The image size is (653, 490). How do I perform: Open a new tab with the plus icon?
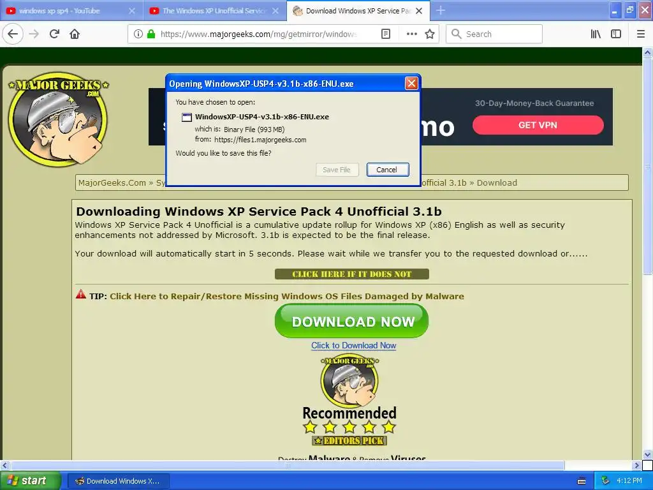(x=441, y=10)
